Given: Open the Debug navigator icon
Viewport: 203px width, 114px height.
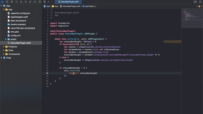Looking at the screenshot, I should (30, 2).
